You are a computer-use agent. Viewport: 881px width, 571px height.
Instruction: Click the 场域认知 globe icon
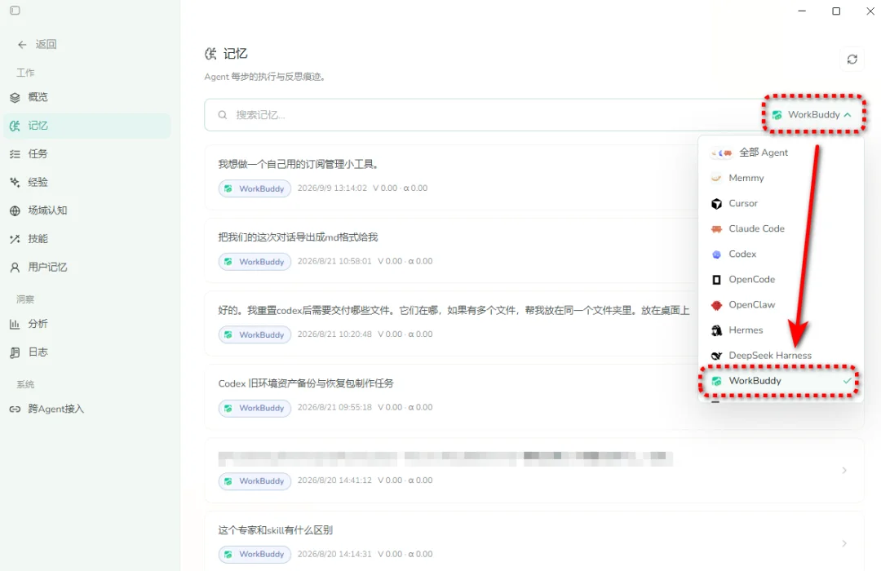(15, 210)
